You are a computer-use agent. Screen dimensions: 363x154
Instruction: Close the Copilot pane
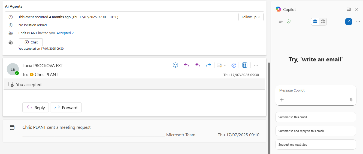coord(356,9)
